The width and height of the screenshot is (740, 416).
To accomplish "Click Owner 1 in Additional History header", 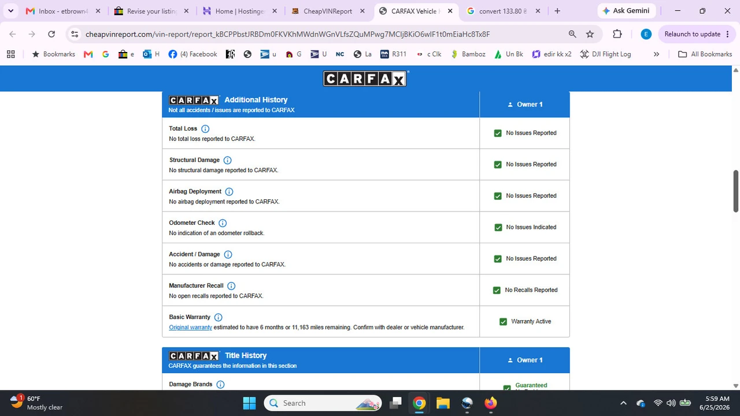I will pyautogui.click(x=525, y=105).
